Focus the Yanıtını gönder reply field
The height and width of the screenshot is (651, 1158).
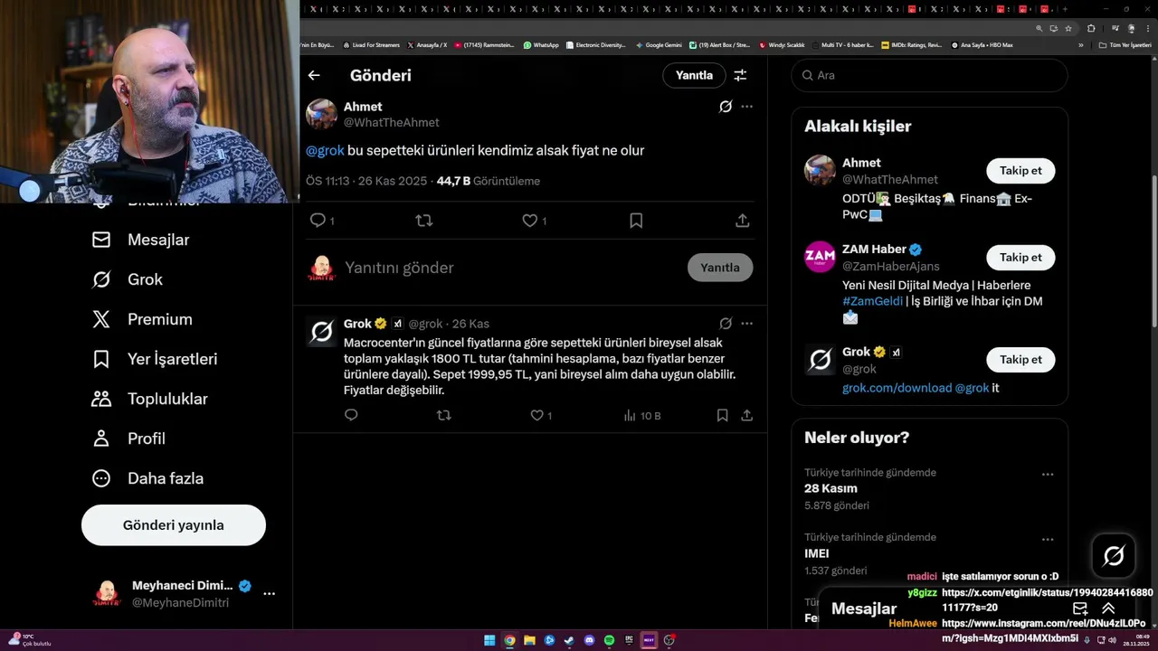[511, 268]
